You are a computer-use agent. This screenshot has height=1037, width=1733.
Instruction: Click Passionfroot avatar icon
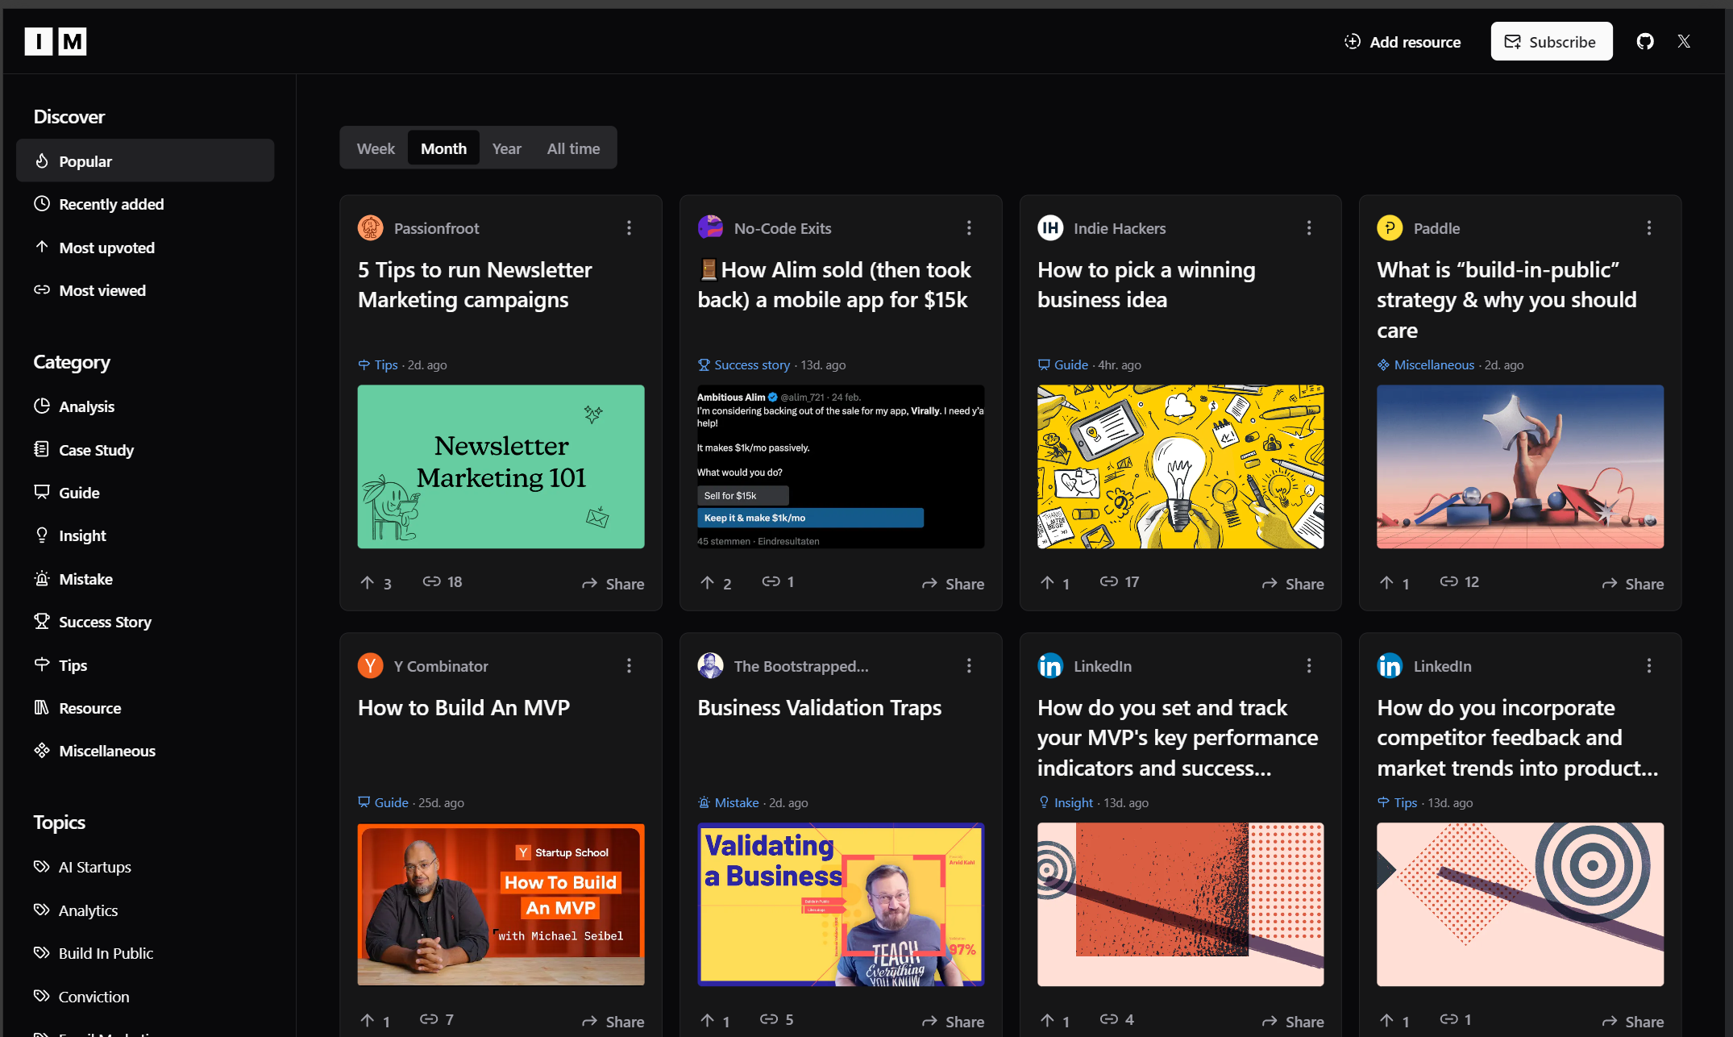tap(370, 227)
